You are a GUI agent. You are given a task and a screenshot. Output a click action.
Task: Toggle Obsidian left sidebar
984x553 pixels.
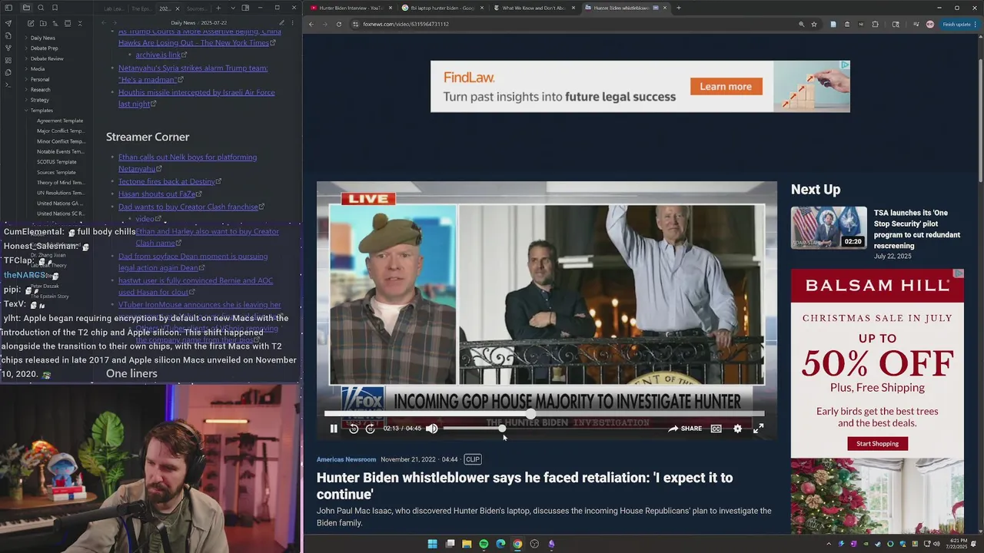pos(8,8)
